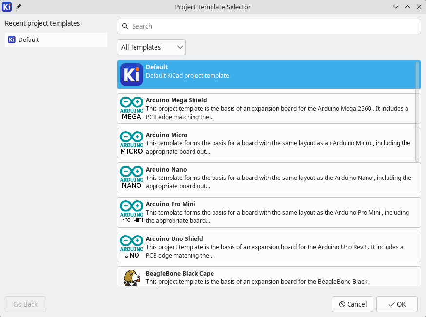Confirm selection with the OK button
This screenshot has height=317, width=426.
point(396,304)
